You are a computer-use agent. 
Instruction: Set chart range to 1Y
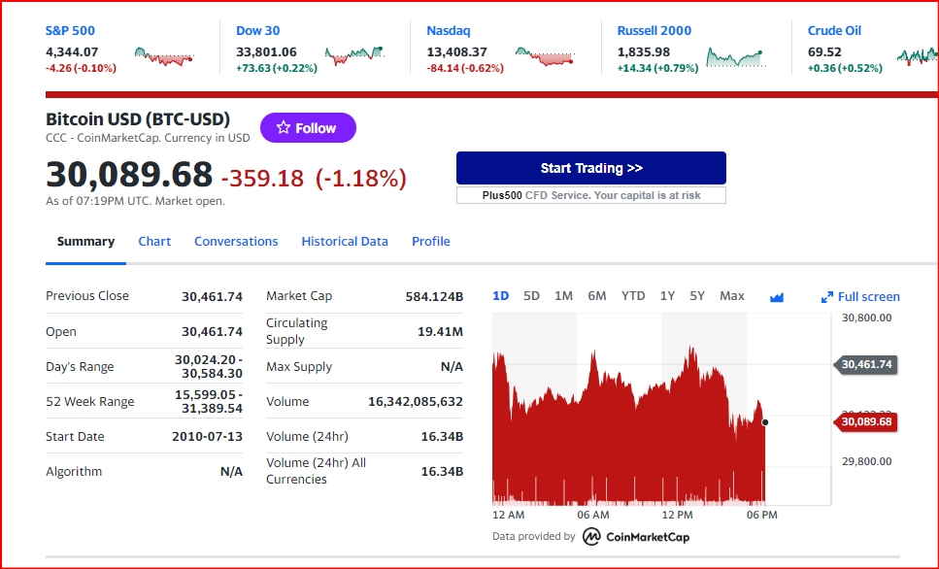(x=667, y=296)
